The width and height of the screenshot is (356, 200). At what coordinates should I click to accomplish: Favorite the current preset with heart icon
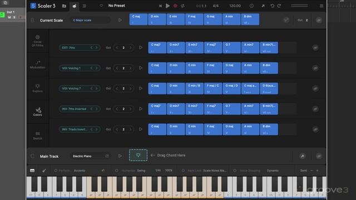point(101,6)
